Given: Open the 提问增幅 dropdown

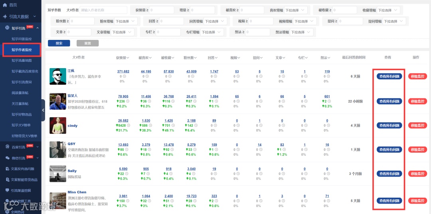Looking at the screenshot, I should click(394, 21).
